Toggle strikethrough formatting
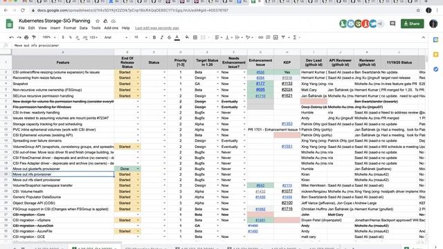 pyautogui.click(x=169, y=37)
